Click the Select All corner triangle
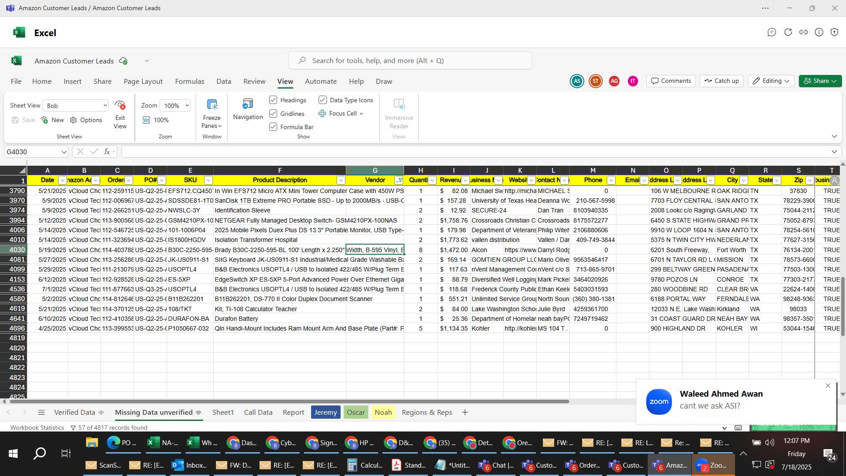 click(x=22, y=170)
